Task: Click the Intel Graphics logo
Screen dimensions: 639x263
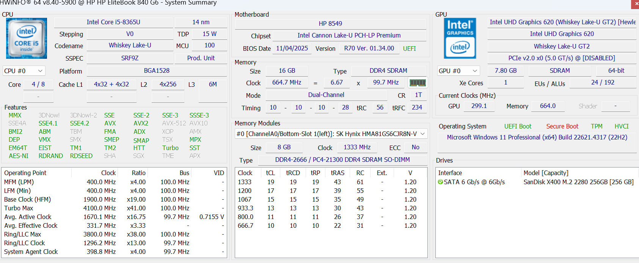Action: tap(460, 38)
